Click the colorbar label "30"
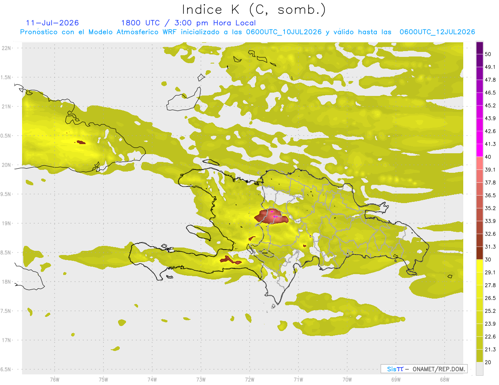The width and height of the screenshot is (499, 385). [x=488, y=260]
